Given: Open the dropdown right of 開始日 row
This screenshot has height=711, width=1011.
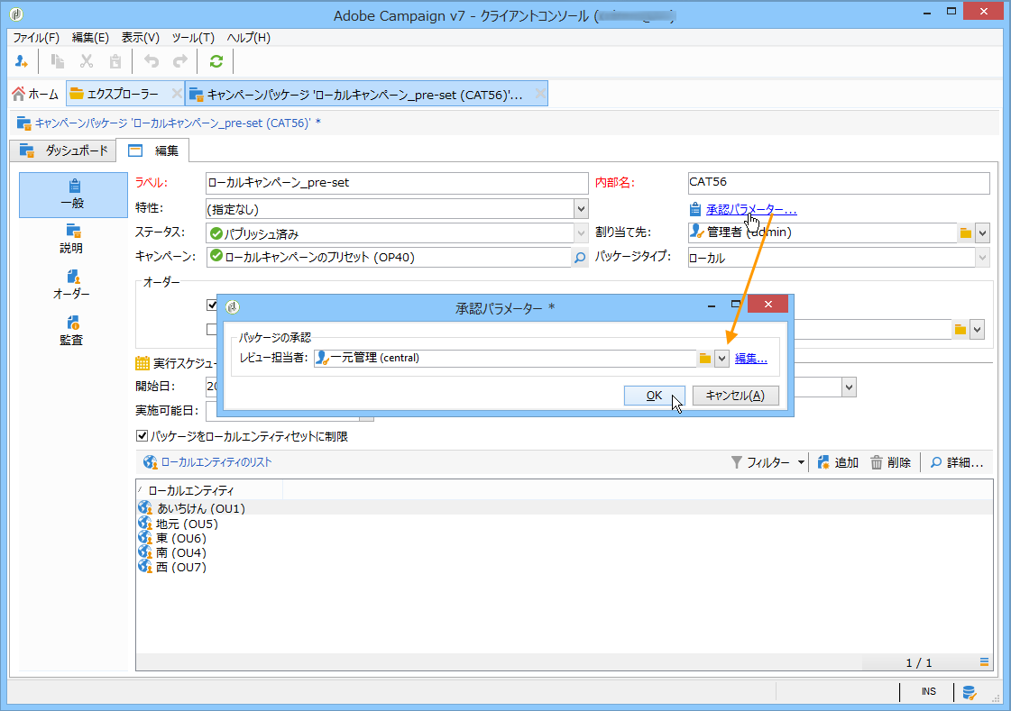Looking at the screenshot, I should pyautogui.click(x=850, y=387).
